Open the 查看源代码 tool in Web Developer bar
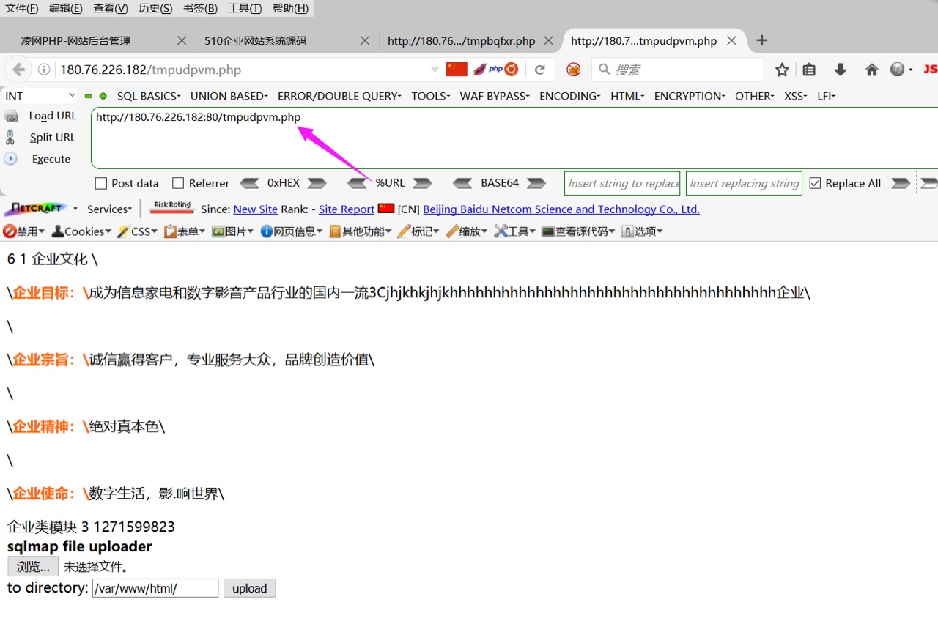Screen dimensions: 938x624 576,231
